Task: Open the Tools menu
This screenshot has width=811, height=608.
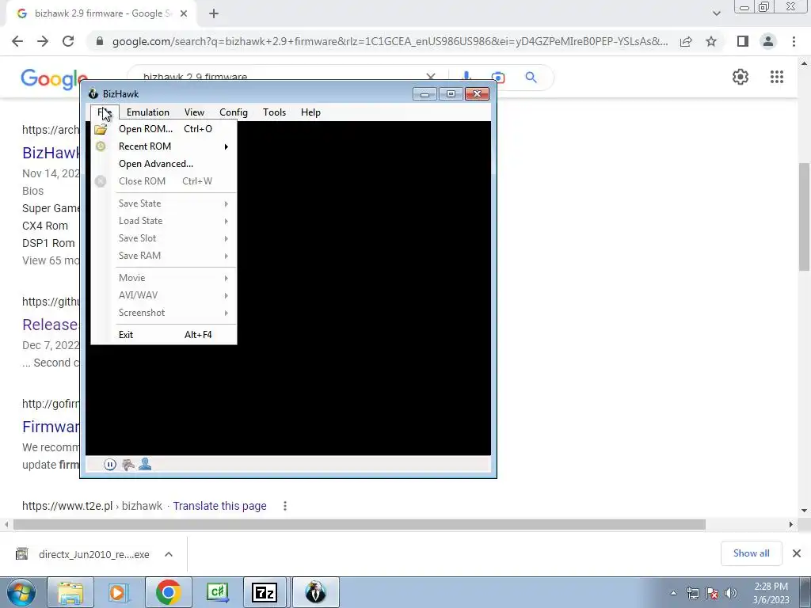Action: coord(274,112)
